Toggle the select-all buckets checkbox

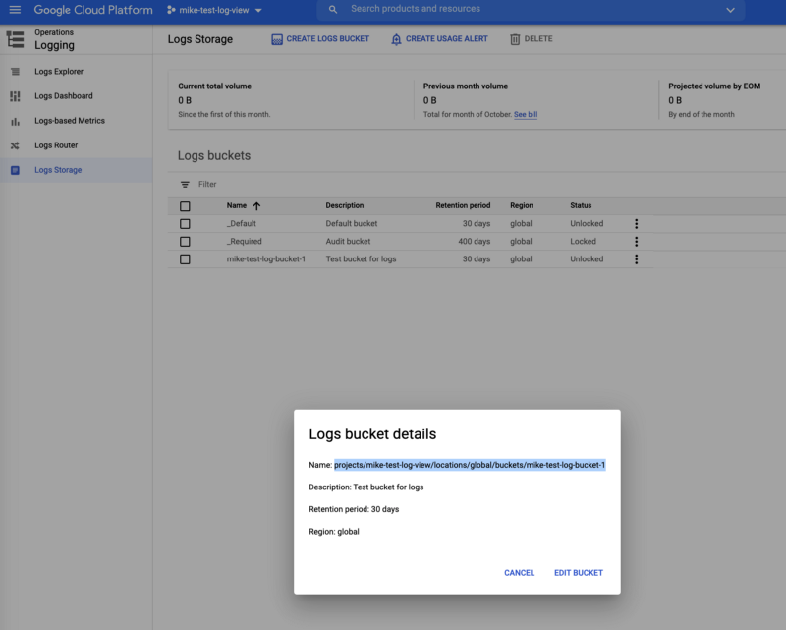185,206
